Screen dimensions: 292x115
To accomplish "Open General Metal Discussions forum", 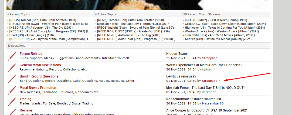I will point(40,65).
